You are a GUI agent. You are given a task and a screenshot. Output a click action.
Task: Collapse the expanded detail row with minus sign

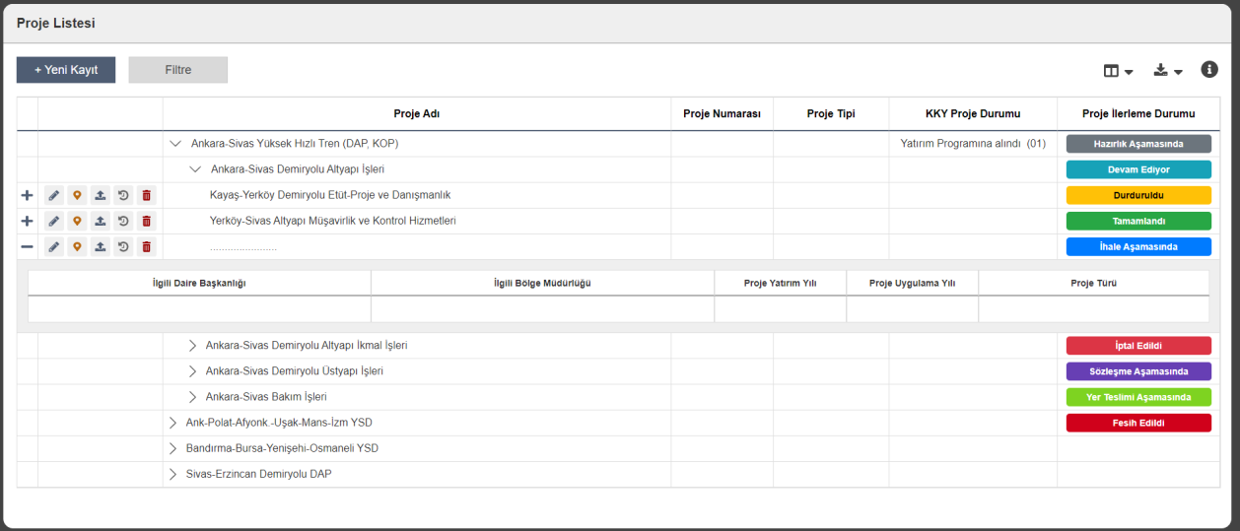(x=27, y=246)
